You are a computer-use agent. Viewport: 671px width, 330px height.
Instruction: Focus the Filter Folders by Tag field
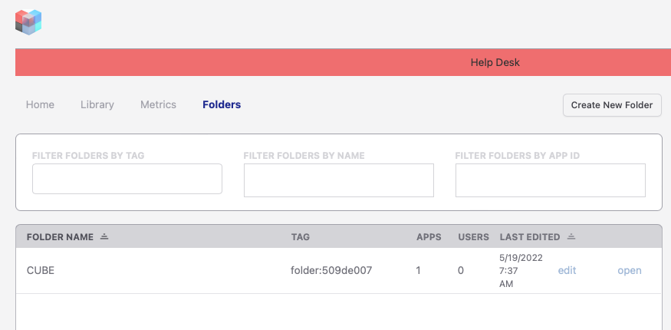coord(127,179)
